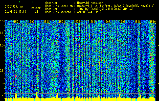Viewport: 159px width, 101px height.
Task: Click the date stamp 02.03.02 15:00
Action: (x=15, y=12)
